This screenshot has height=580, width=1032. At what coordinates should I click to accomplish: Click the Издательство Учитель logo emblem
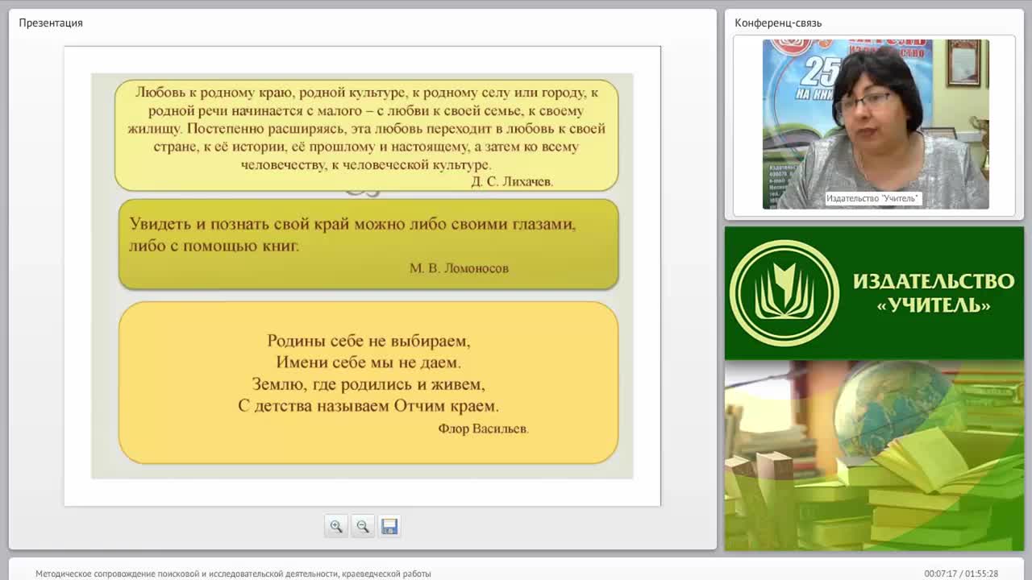(784, 293)
